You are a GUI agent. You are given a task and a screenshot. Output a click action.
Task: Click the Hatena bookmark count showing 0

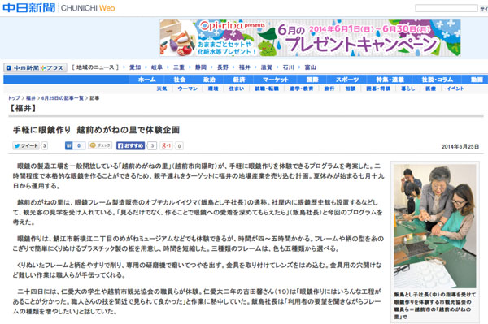(x=79, y=145)
